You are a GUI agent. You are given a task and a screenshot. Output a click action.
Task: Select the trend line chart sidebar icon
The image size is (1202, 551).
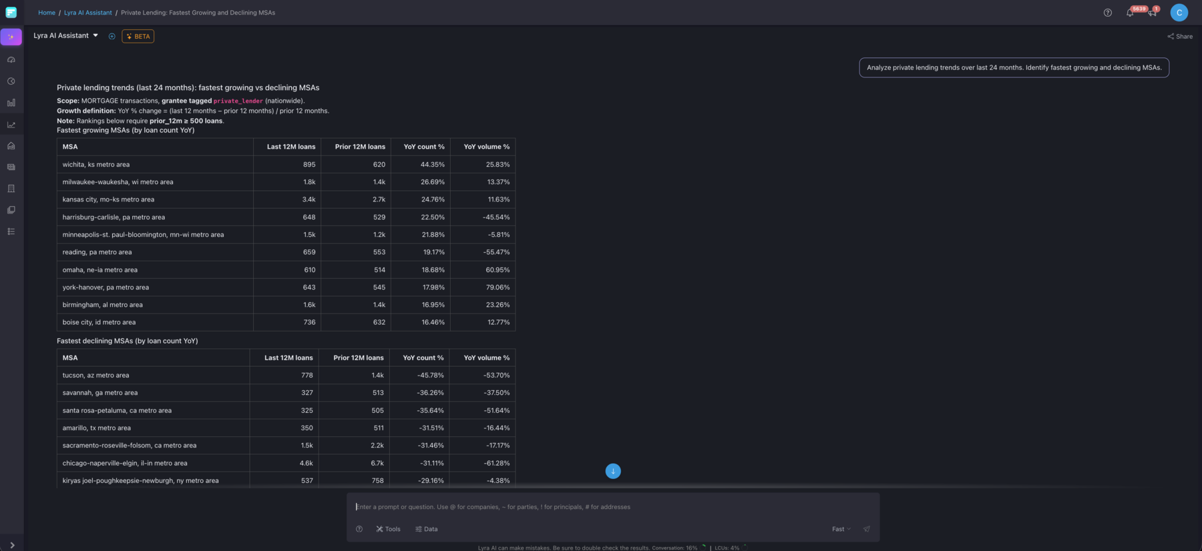pyautogui.click(x=11, y=125)
